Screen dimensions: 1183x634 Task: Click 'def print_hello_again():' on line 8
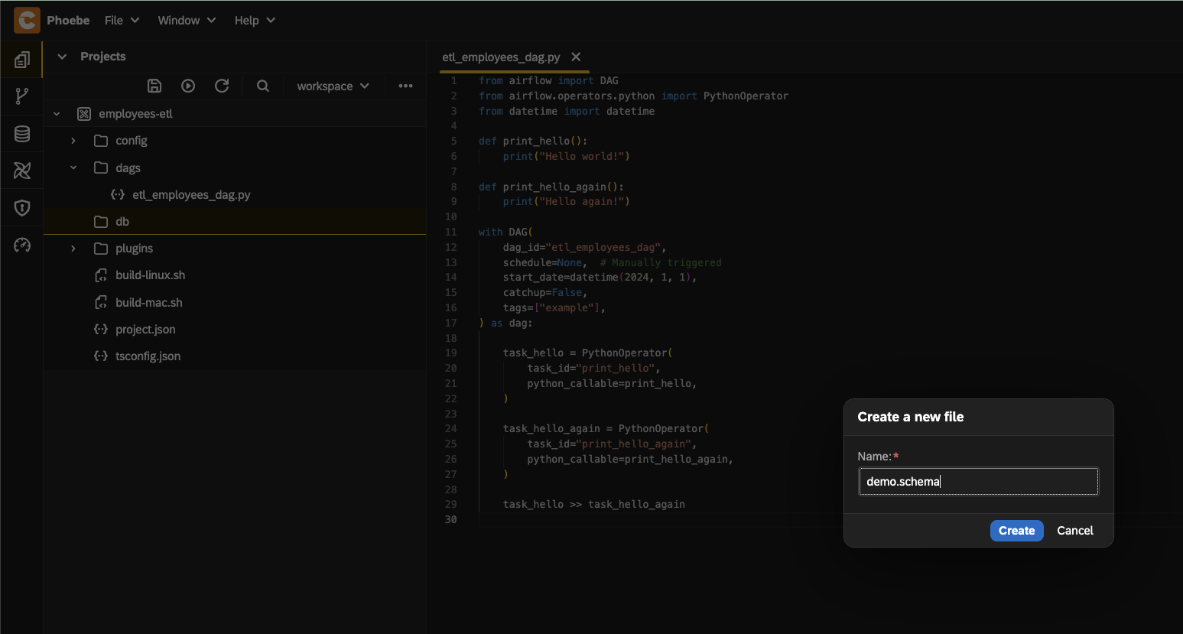pyautogui.click(x=551, y=187)
